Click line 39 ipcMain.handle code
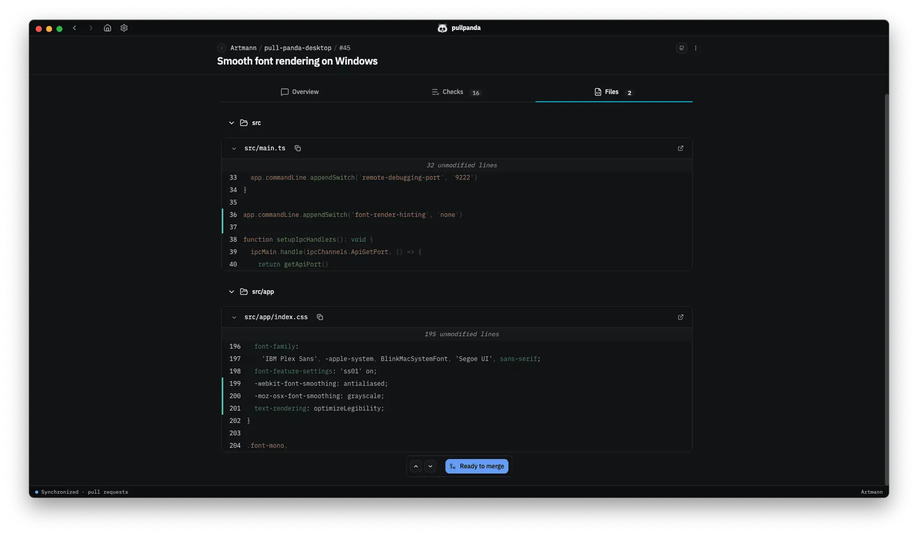Image resolution: width=918 pixels, height=536 pixels. pos(457,252)
